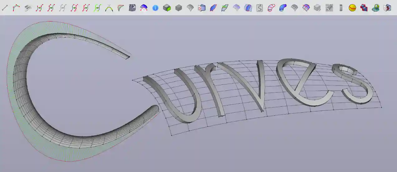Click the blue surface with red arc icon
397x172 pixels.
144,8
